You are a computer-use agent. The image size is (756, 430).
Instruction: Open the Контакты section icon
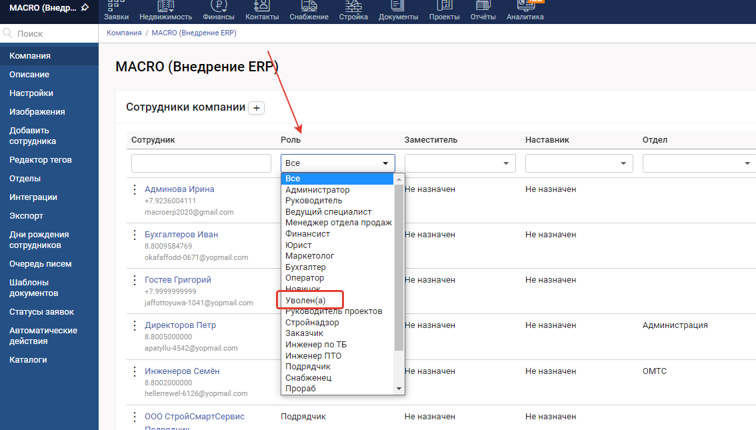click(x=262, y=7)
